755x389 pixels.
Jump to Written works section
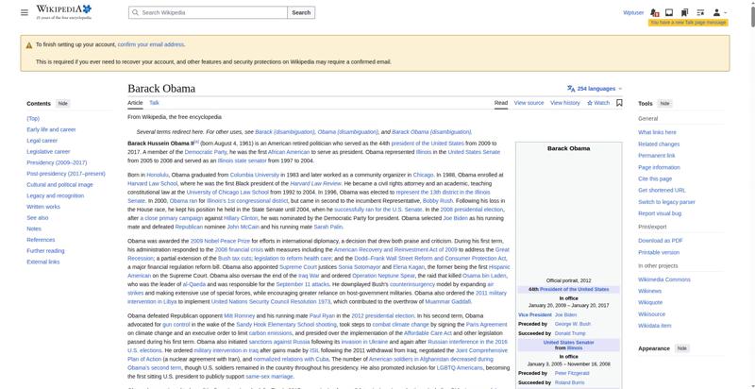43,207
